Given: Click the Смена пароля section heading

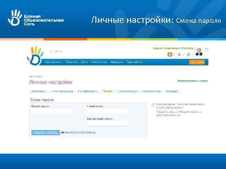Looking at the screenshot, I should [42, 100].
